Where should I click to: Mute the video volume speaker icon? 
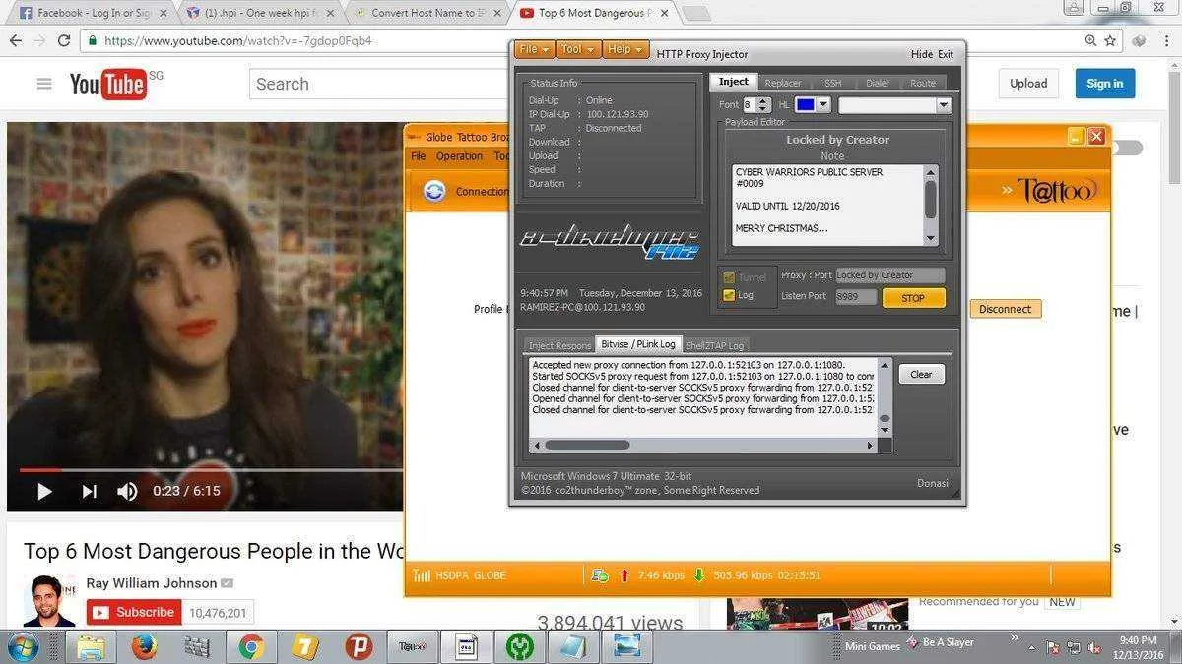coord(127,491)
